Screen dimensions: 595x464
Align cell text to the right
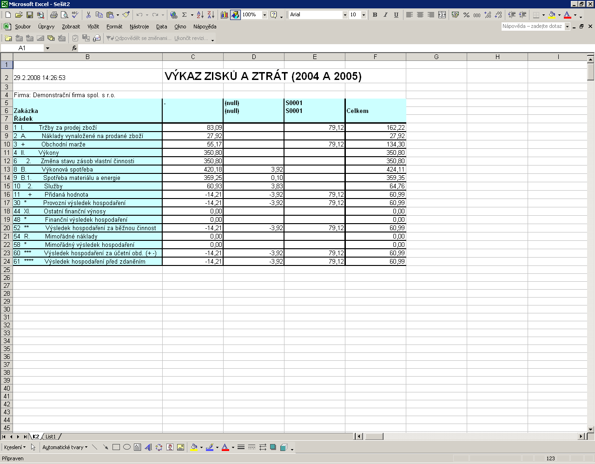(431, 15)
